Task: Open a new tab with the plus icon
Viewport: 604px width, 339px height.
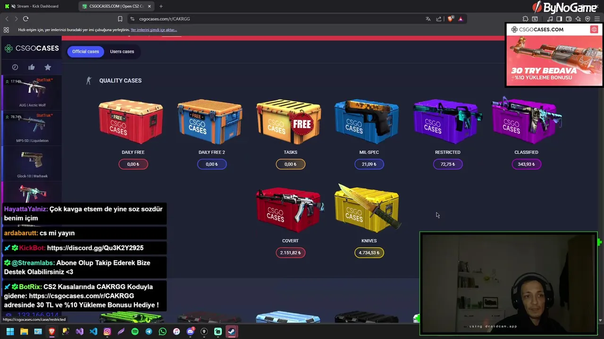Action: [x=161, y=6]
